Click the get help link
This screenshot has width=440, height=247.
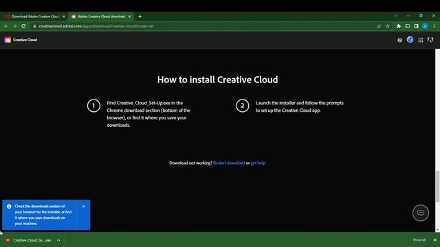tap(258, 163)
